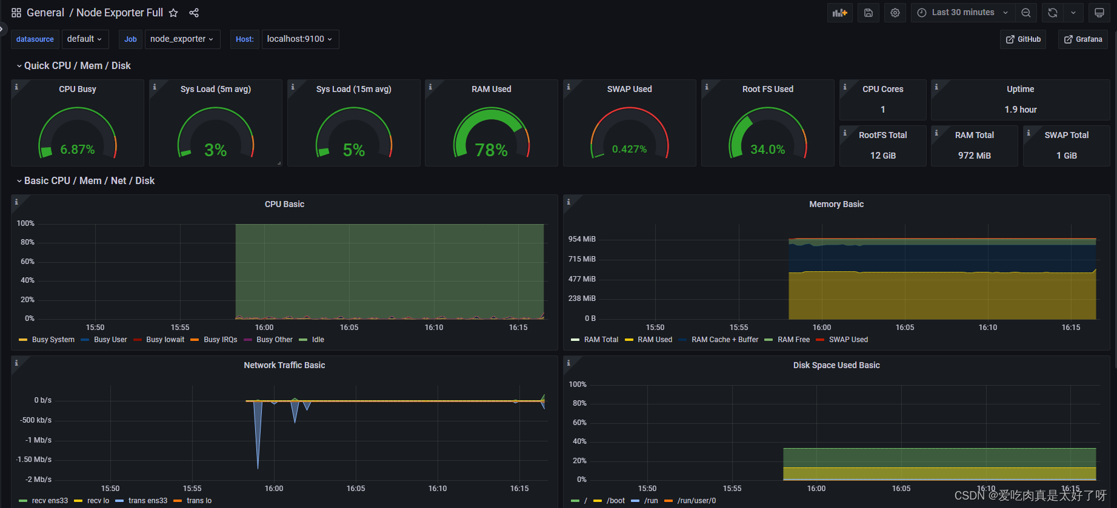Click the General breadcrumb link
Viewport: 1117px width, 508px height.
[x=45, y=13]
